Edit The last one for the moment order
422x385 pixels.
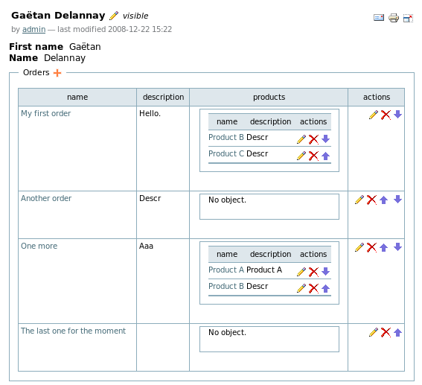point(374,332)
